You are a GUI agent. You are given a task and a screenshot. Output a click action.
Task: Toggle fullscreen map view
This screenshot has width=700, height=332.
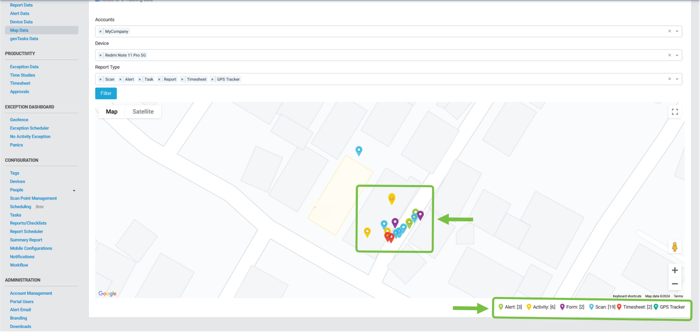coord(675,112)
